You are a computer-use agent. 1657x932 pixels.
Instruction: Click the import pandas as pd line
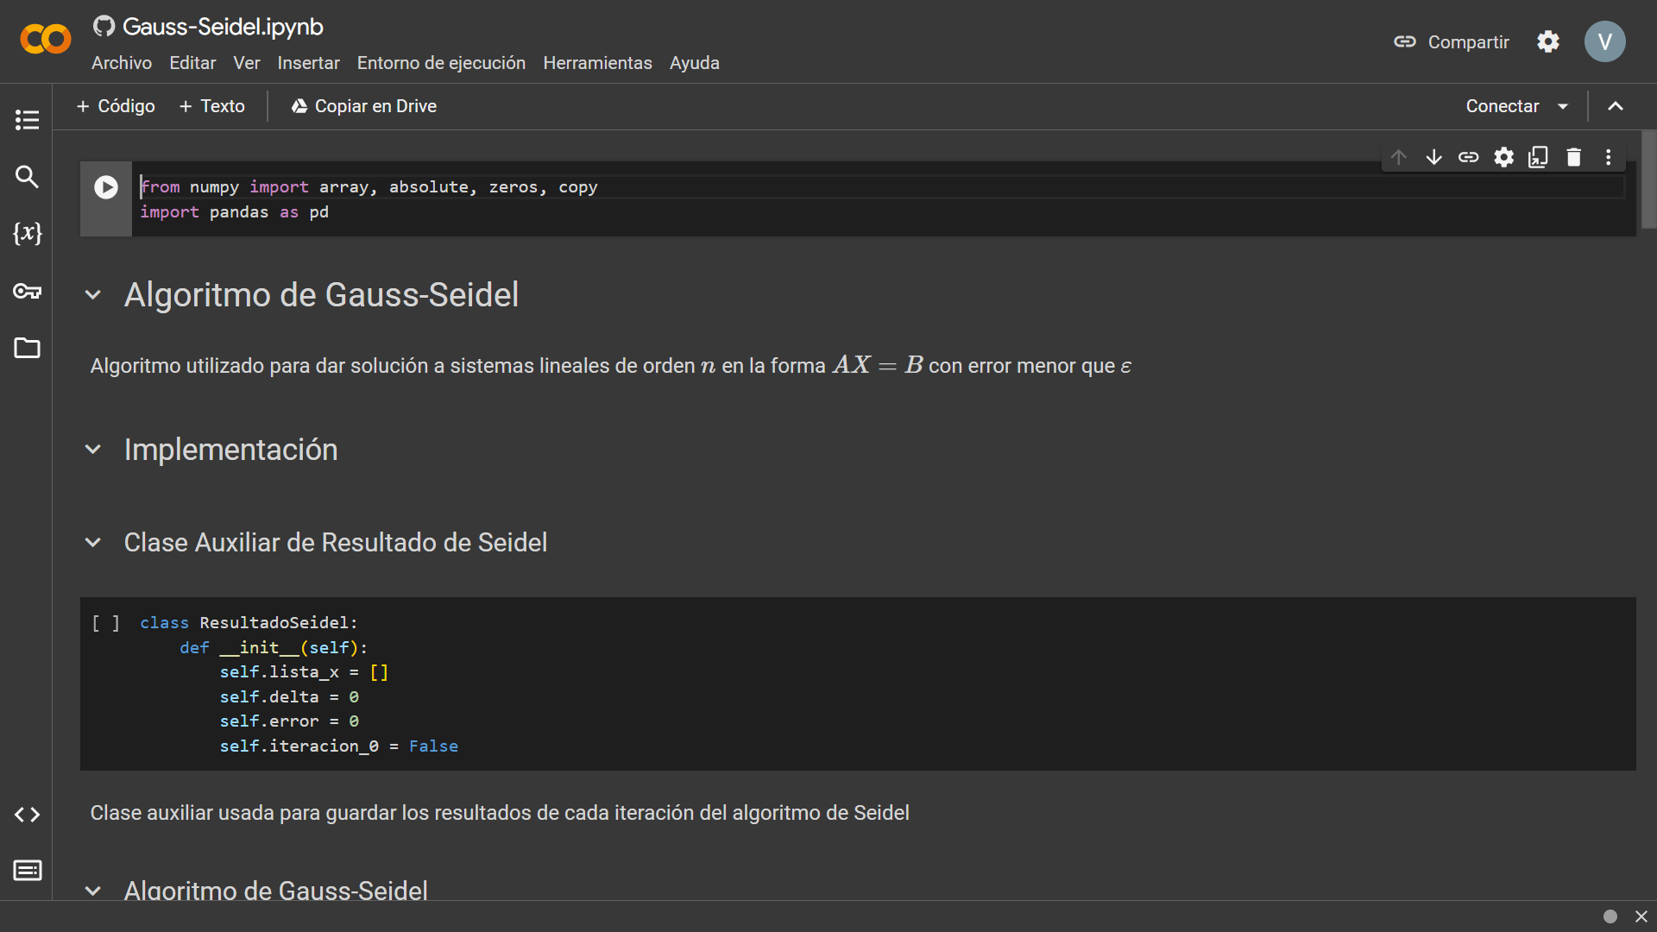234,212
